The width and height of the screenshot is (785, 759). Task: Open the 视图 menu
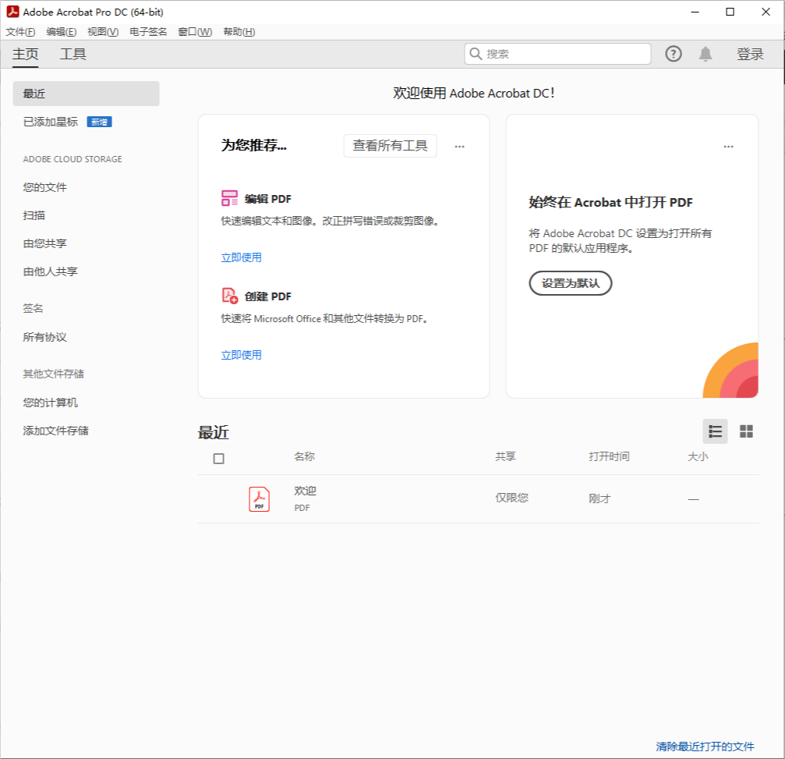click(101, 32)
